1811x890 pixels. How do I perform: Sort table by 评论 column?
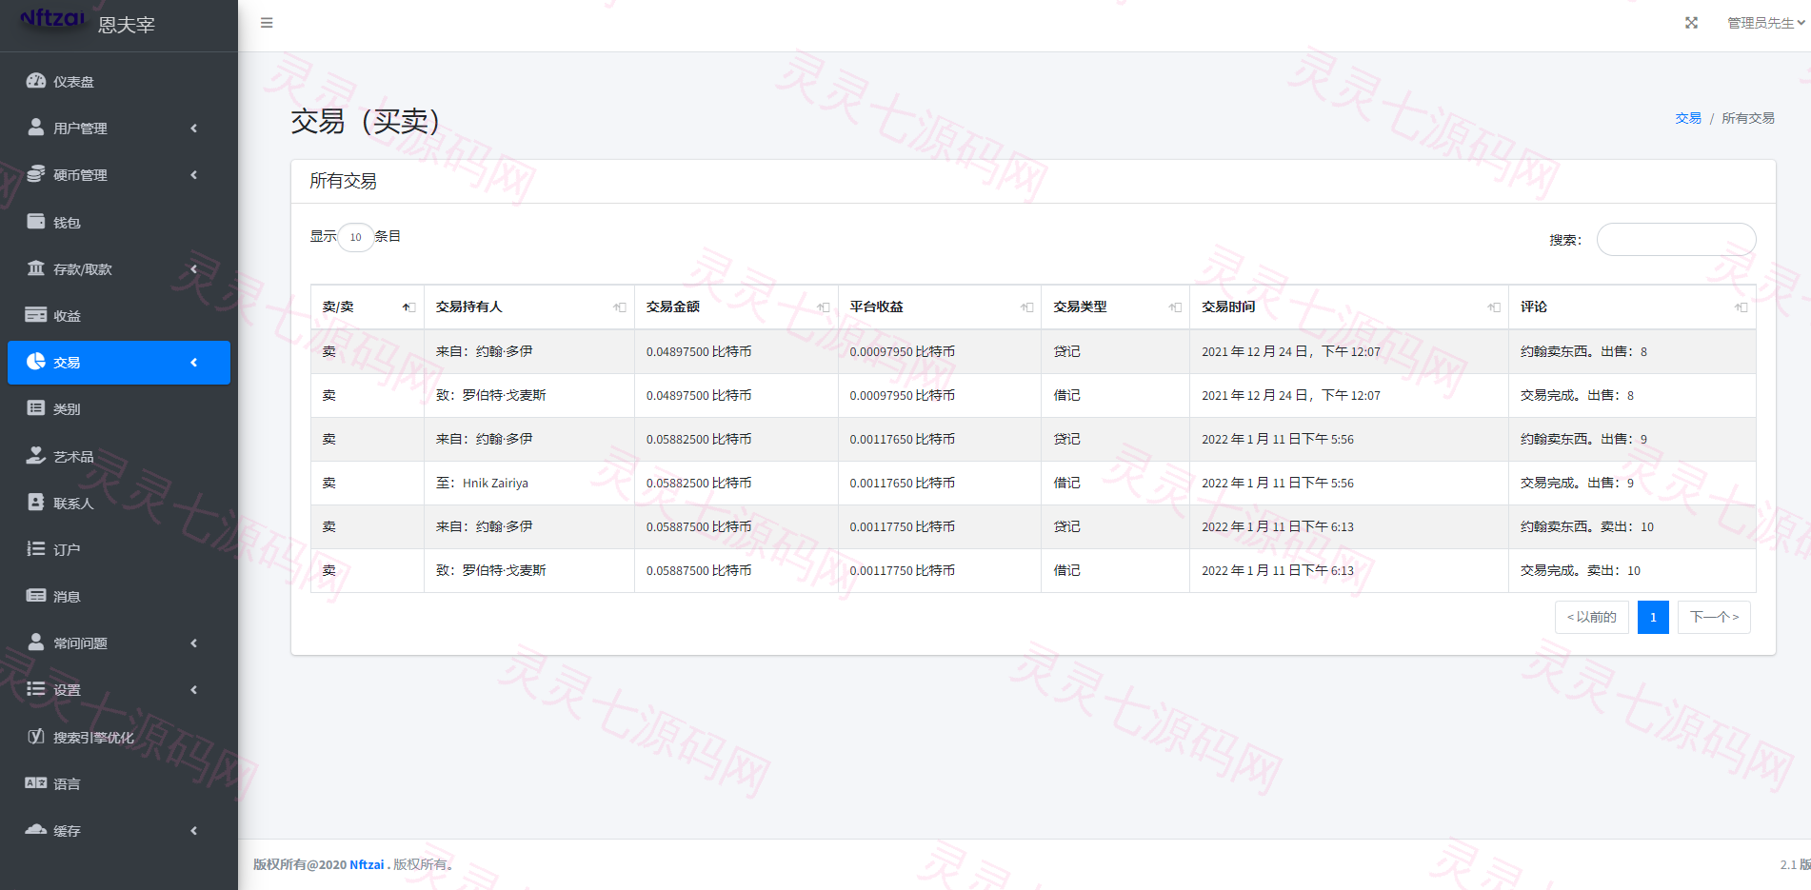pos(1632,307)
